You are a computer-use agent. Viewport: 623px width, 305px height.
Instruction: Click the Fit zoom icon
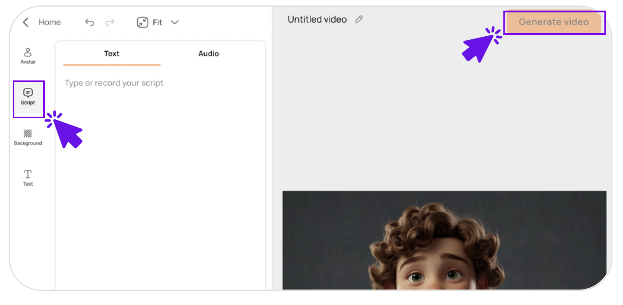(142, 22)
